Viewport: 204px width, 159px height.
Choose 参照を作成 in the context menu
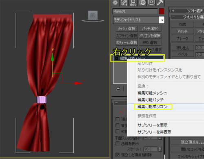click(147, 116)
